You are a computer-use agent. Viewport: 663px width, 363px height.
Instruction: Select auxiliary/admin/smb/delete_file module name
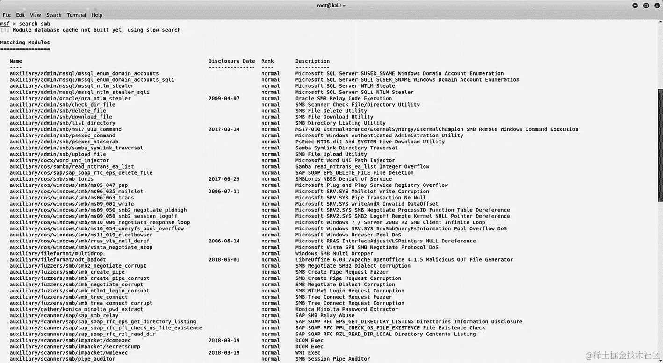pyautogui.click(x=58, y=111)
